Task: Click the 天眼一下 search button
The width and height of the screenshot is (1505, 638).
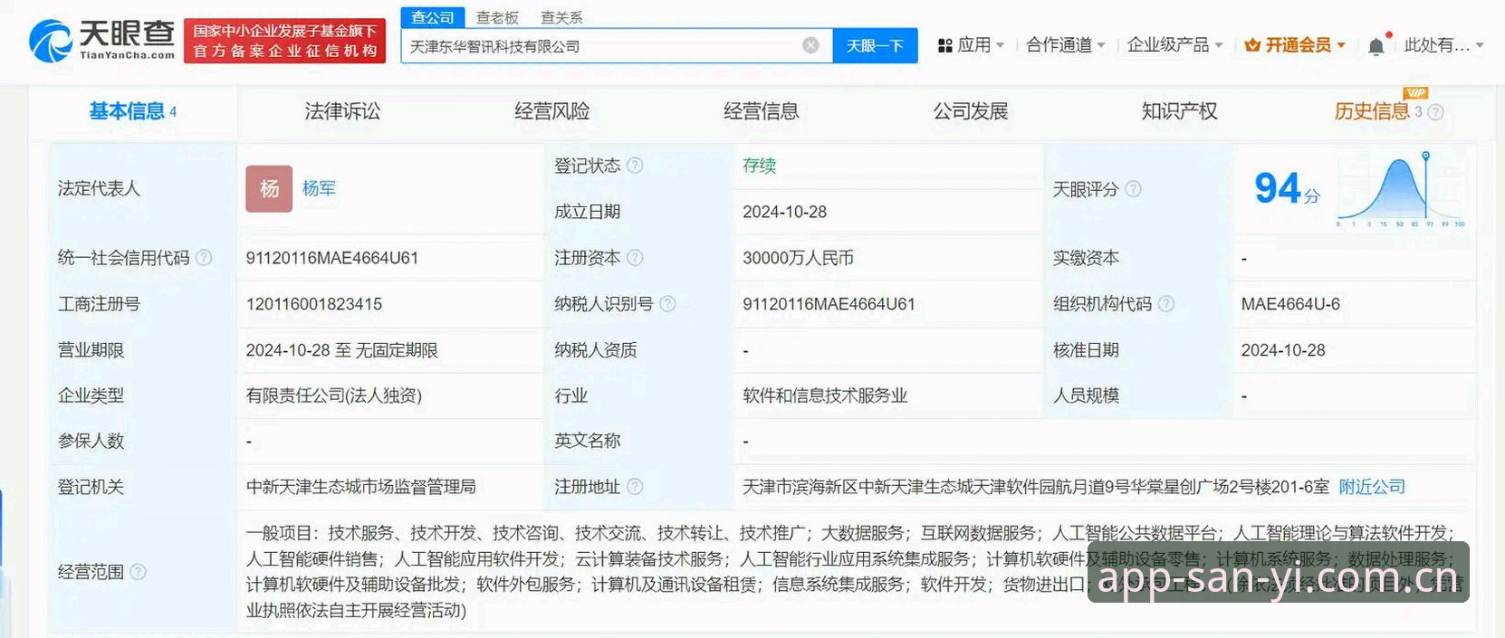Action: (875, 45)
